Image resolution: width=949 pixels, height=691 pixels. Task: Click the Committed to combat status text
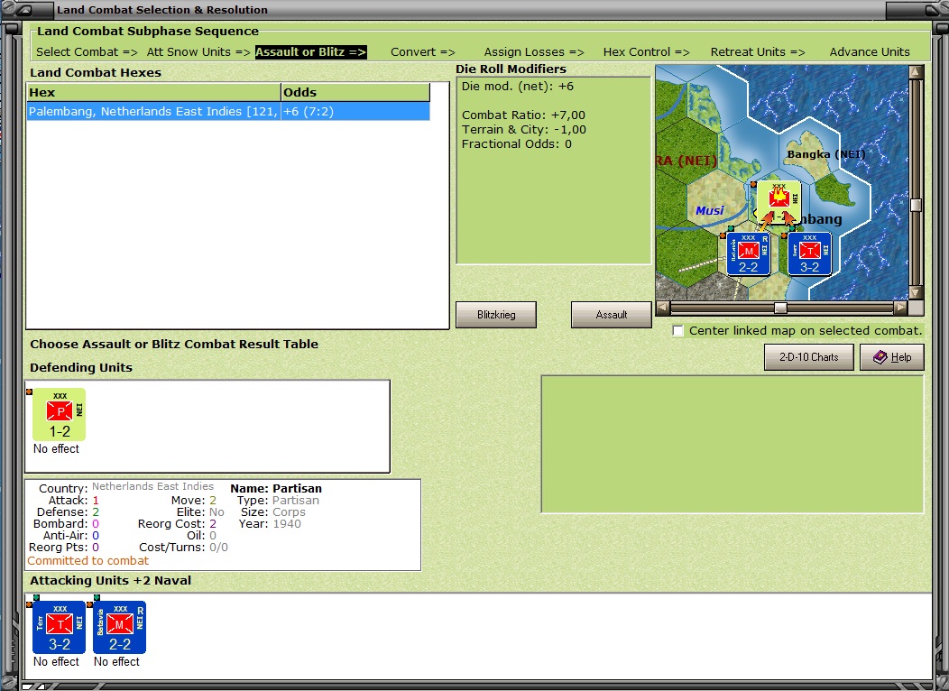88,561
